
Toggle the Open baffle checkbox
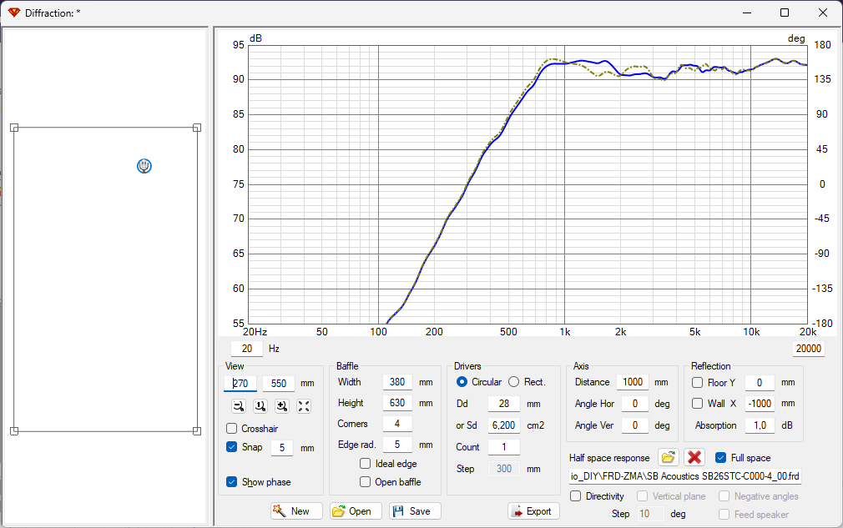(x=365, y=481)
